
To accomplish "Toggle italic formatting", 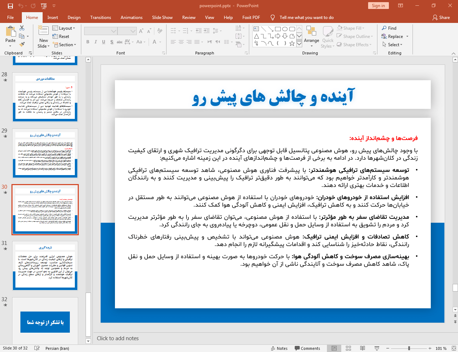I will (96, 42).
